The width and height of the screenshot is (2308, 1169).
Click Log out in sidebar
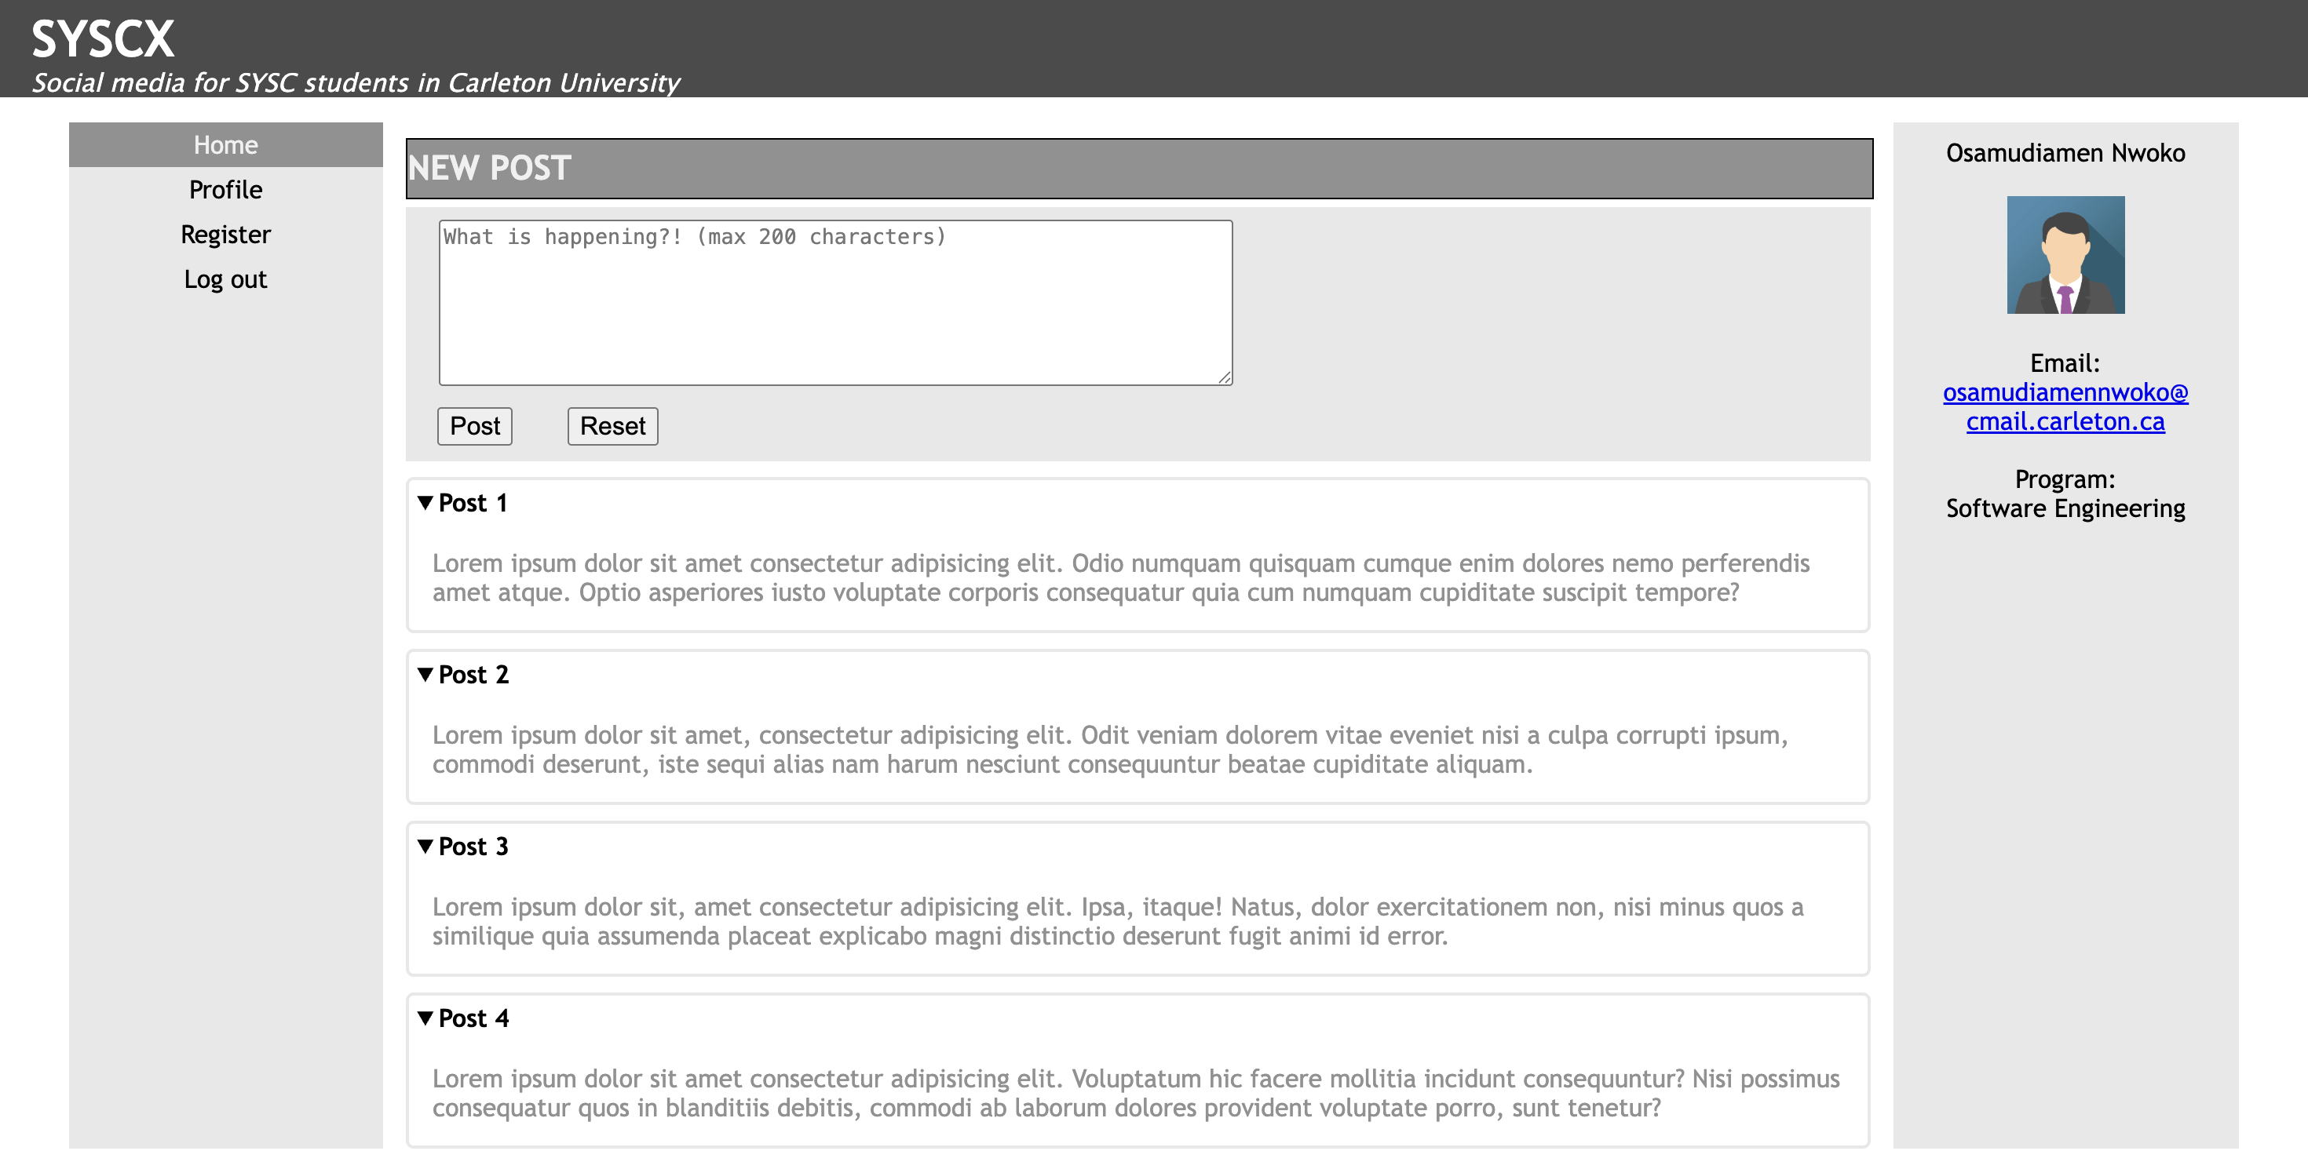pyautogui.click(x=226, y=279)
